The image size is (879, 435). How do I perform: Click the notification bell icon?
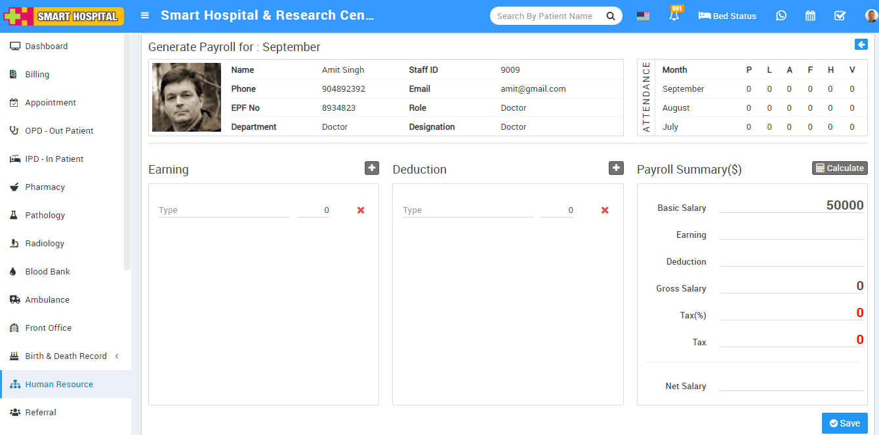[674, 16]
